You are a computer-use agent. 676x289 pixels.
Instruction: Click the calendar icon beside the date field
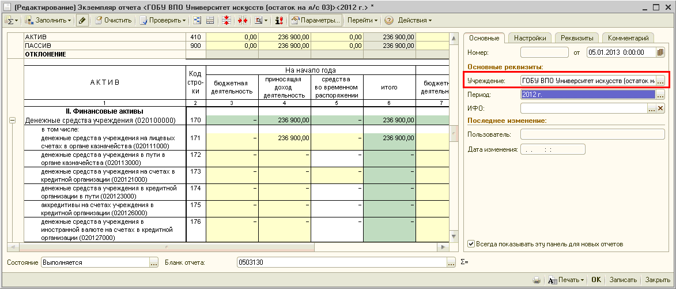click(660, 52)
